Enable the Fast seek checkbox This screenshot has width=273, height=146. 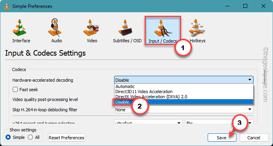(x=15, y=90)
